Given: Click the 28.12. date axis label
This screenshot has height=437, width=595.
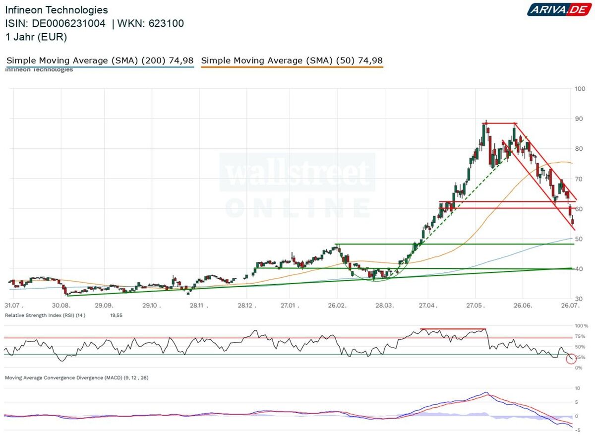Looking at the screenshot, I should point(247,306).
